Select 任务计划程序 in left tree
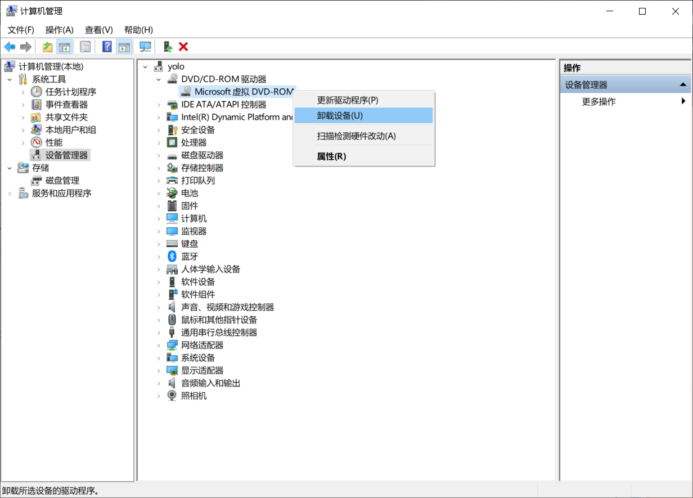The image size is (693, 498). pos(71,92)
